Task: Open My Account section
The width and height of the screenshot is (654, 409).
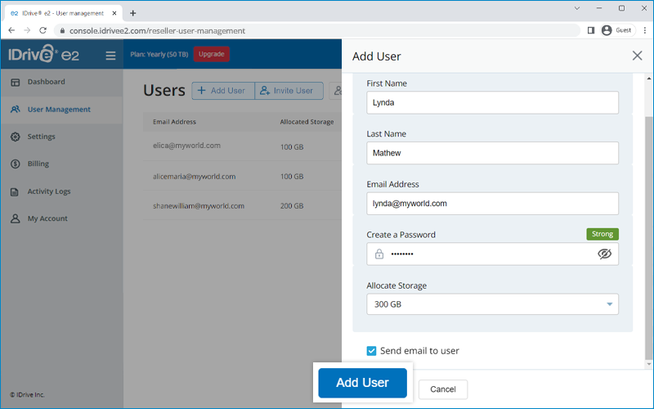Action: click(x=47, y=218)
